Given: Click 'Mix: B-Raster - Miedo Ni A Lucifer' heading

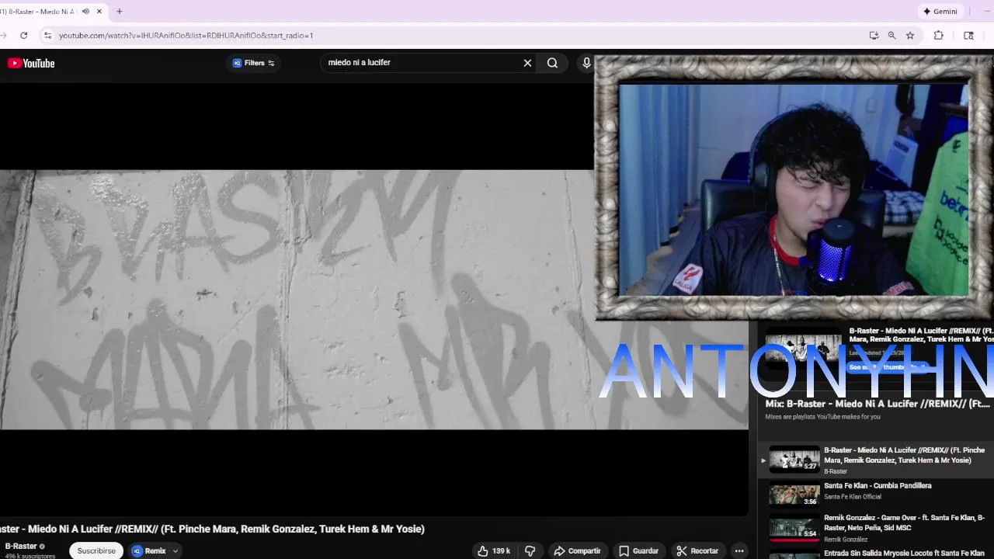Looking at the screenshot, I should click(x=878, y=404).
